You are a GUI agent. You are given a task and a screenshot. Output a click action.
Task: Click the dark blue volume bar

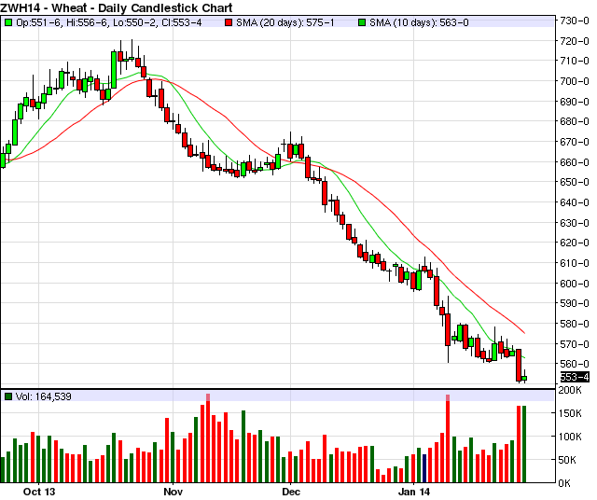point(424,468)
